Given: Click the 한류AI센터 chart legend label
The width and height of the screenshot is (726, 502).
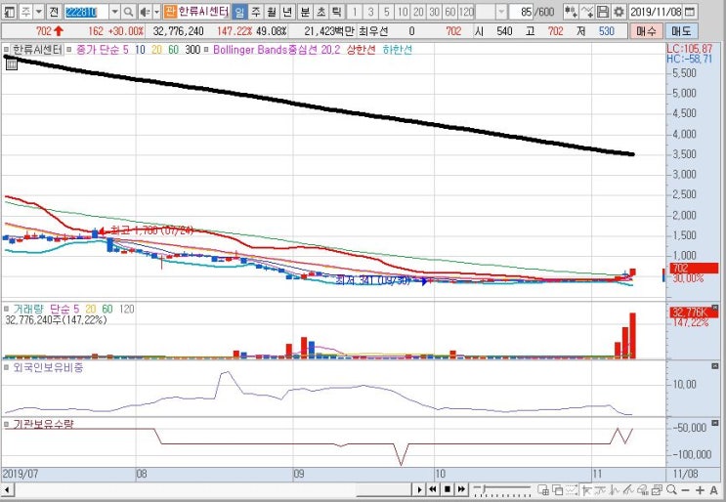Looking at the screenshot, I should point(37,50).
